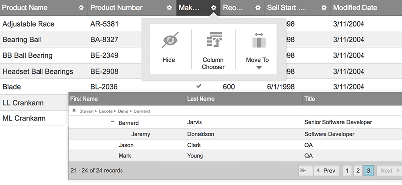The width and height of the screenshot is (402, 185).
Task: Click the Senior Software Developer title
Action: point(338,122)
